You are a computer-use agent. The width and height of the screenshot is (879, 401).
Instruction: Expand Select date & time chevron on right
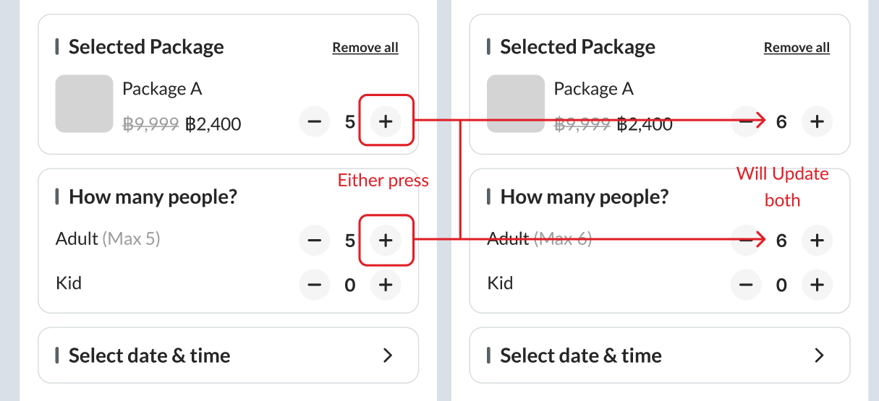[819, 355]
